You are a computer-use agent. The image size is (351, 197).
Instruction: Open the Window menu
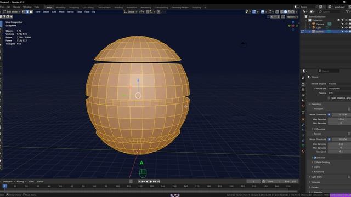click(27, 7)
